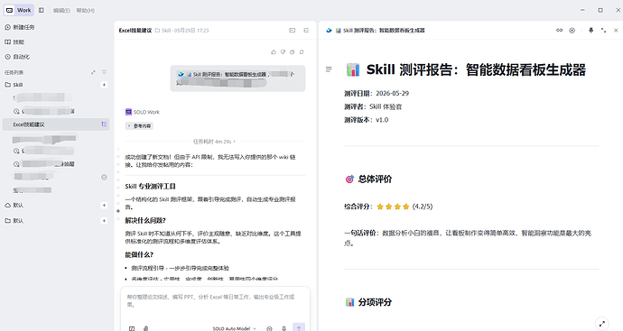Click the 测评版本: v1.0 line
Viewport: 623px width, 331px height.
tap(366, 120)
